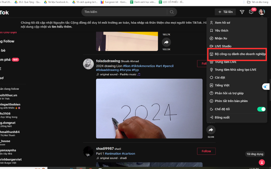Click the Tải ứng dụng button
The width and height of the screenshot is (271, 169).
click(x=255, y=154)
